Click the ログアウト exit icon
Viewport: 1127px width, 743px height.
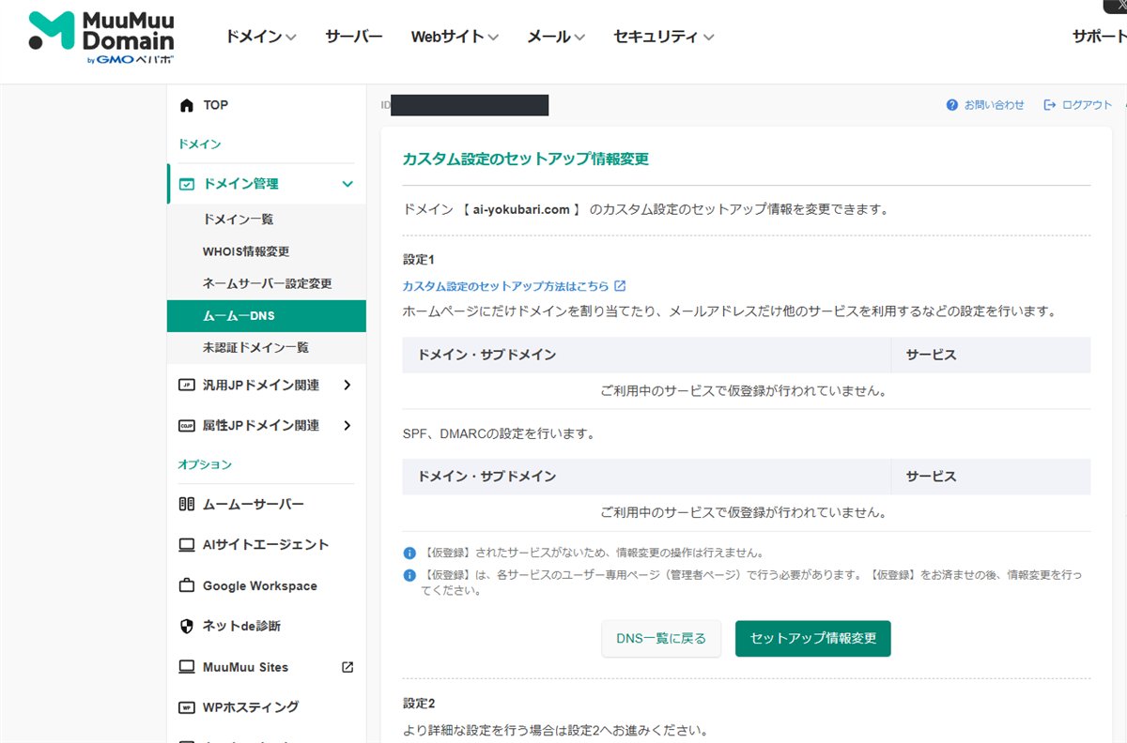pyautogui.click(x=1050, y=105)
